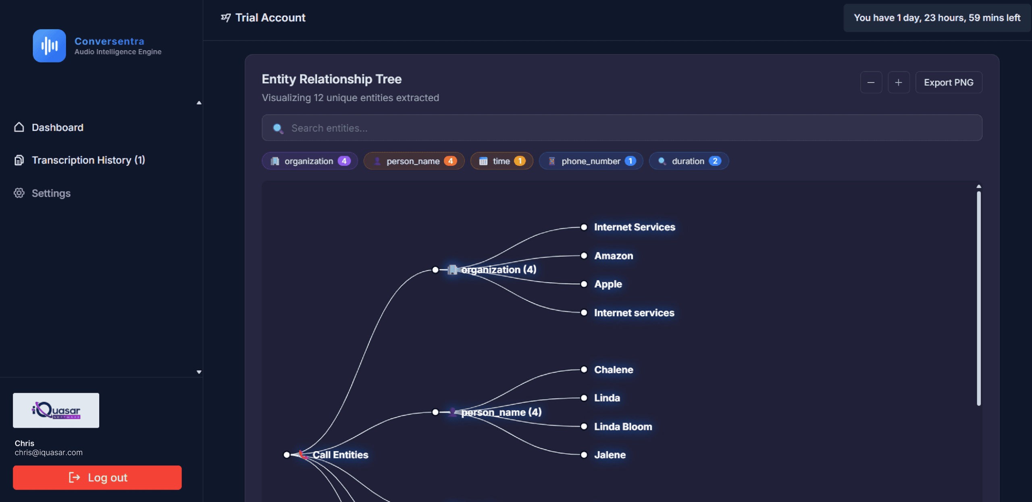Open Transcription History (1) menu item
The image size is (1032, 502).
(88, 160)
